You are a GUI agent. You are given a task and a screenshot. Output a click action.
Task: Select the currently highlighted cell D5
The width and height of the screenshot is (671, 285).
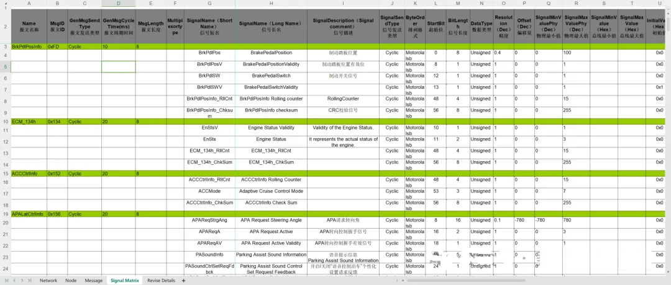tap(119, 66)
